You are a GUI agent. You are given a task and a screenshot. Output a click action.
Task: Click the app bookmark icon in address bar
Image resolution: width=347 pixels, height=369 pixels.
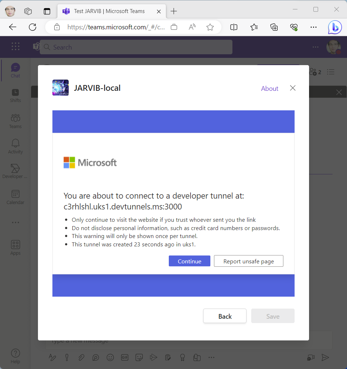pyautogui.click(x=174, y=27)
